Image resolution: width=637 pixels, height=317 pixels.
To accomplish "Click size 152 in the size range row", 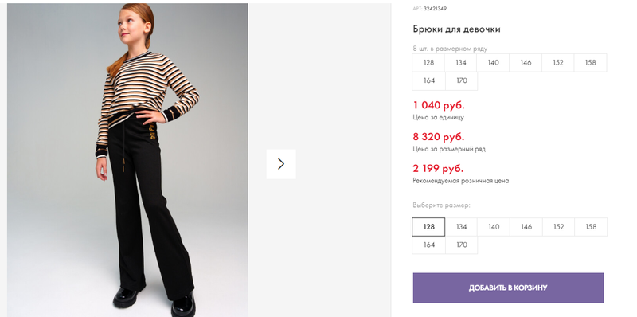I will click(558, 63).
